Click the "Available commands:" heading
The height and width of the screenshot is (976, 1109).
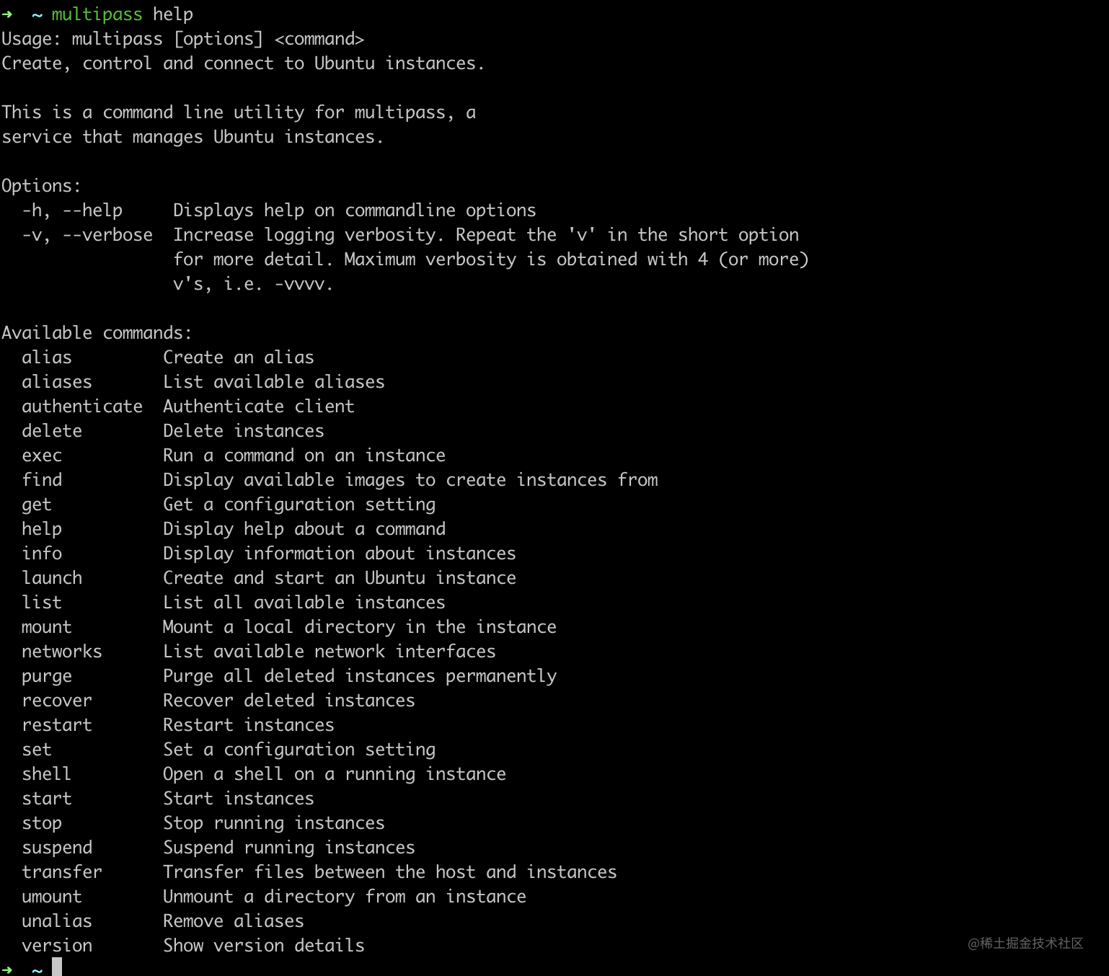tap(97, 333)
